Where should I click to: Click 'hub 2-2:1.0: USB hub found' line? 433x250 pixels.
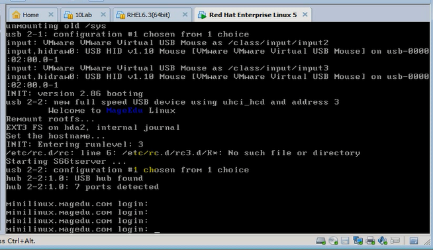point(75,178)
